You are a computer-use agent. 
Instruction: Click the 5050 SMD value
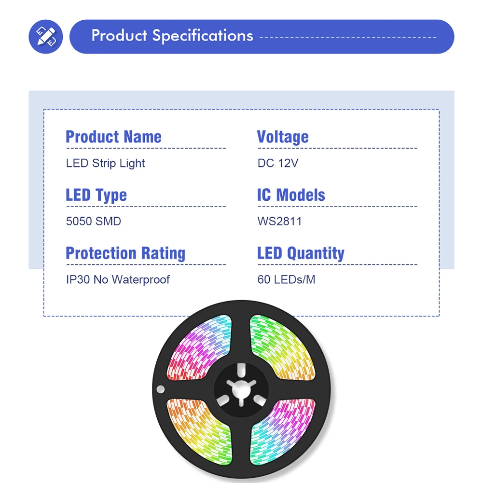coord(93,221)
